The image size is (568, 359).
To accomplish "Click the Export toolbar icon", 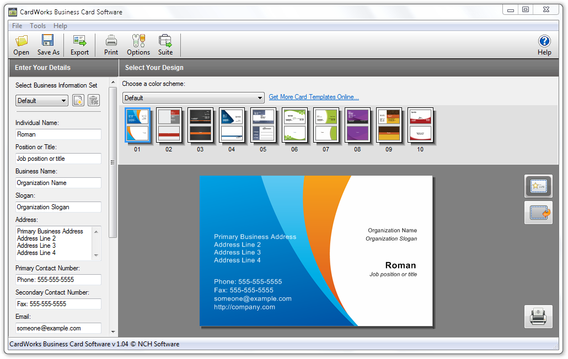I will [79, 45].
